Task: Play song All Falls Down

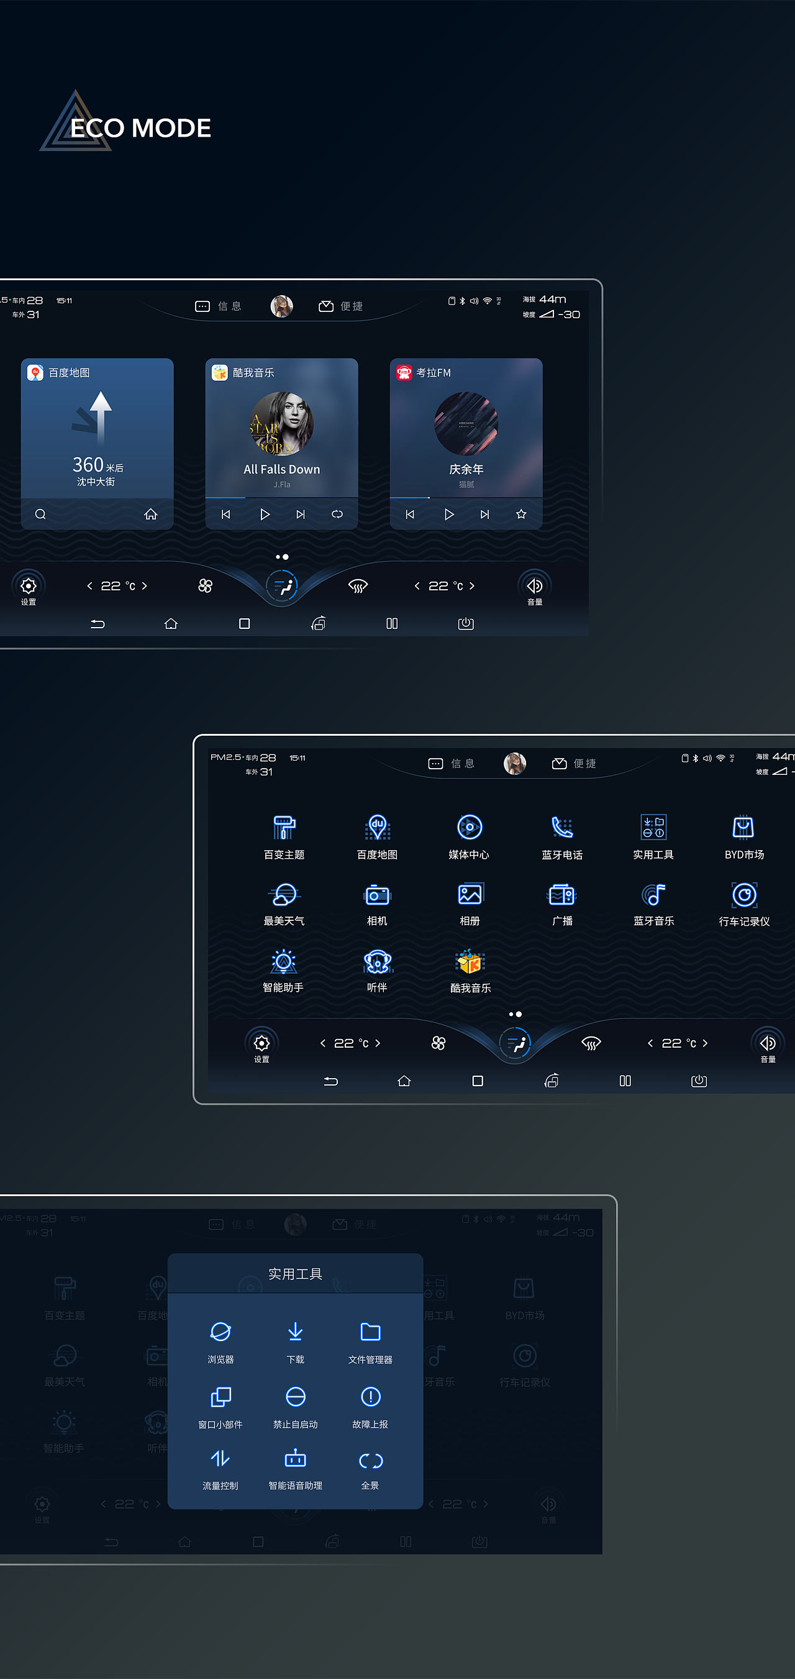Action: click(x=265, y=515)
